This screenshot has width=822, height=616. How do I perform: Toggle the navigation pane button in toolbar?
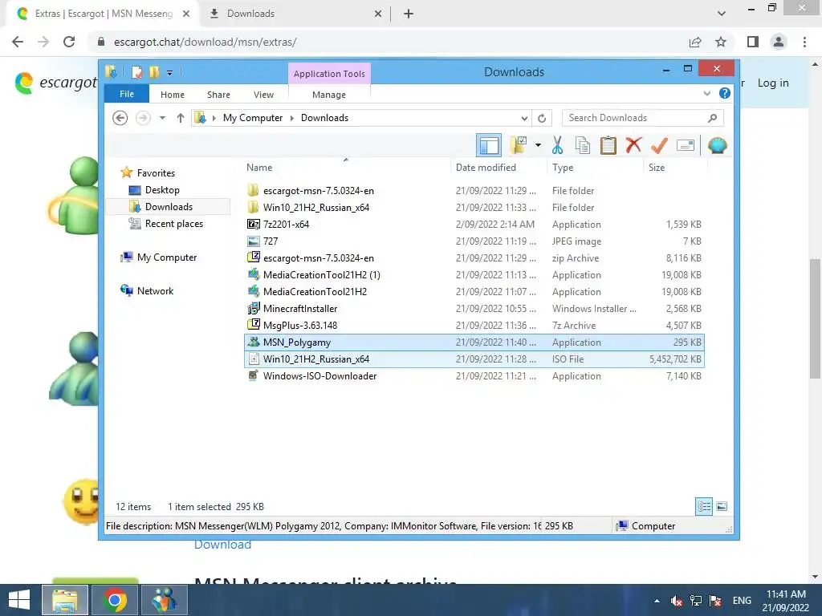pyautogui.click(x=489, y=146)
